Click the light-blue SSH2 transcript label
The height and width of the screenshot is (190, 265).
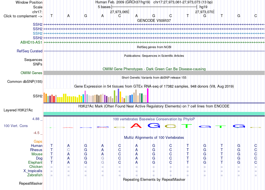(x=38, y=33)
